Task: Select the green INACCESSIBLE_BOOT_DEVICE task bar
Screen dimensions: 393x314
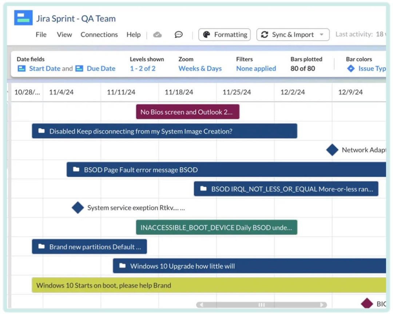Action: point(217,228)
